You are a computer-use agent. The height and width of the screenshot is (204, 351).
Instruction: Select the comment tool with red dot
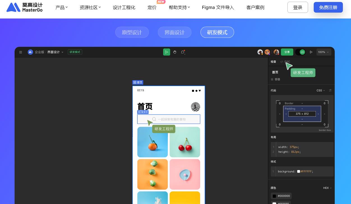point(183,52)
